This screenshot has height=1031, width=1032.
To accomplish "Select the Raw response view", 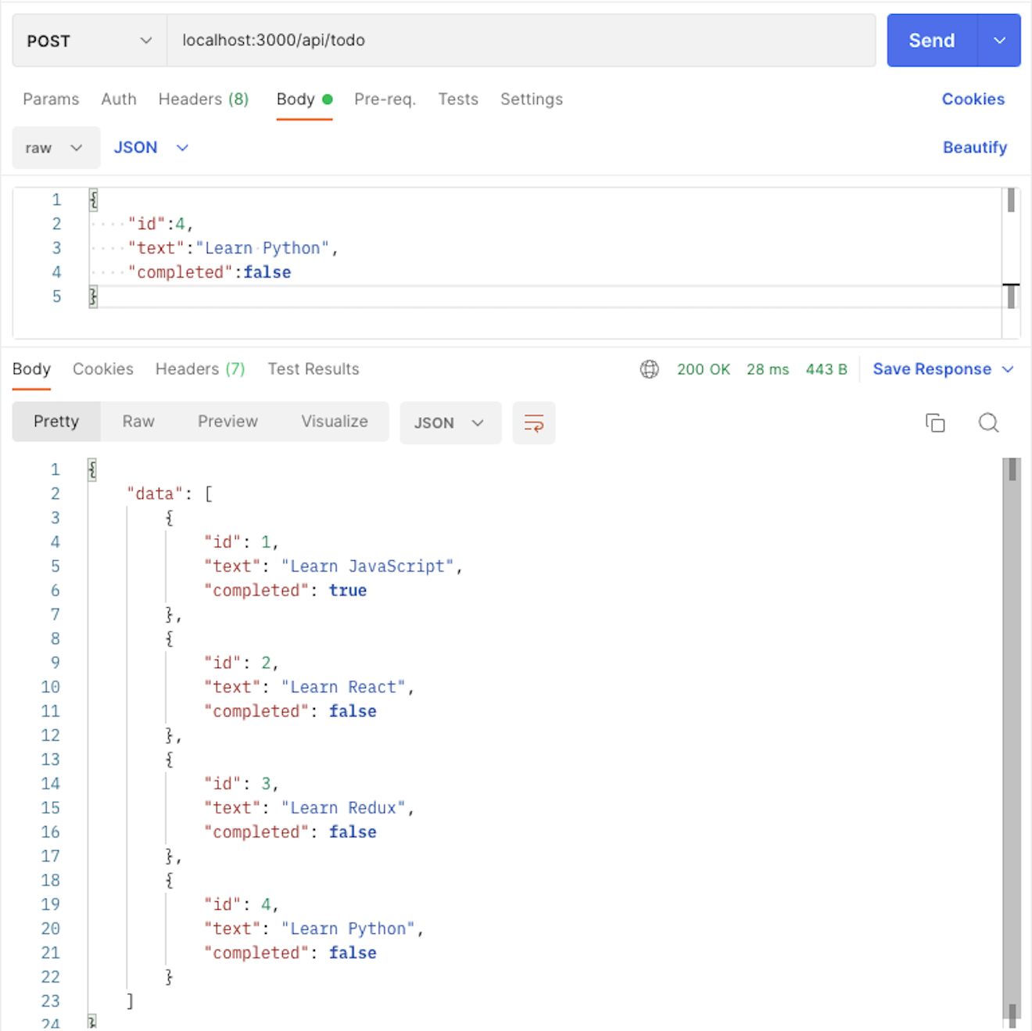I will [x=138, y=422].
